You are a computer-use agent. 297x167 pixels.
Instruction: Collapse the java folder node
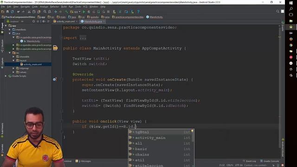[x=10, y=33]
